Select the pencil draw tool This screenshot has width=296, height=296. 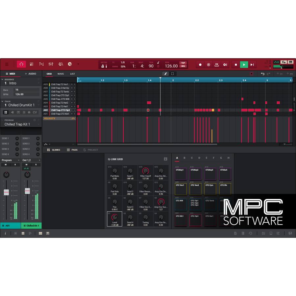coord(166,74)
